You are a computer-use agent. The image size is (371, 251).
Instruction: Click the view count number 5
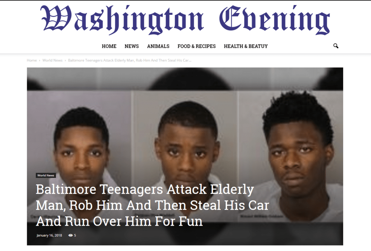(x=75, y=235)
